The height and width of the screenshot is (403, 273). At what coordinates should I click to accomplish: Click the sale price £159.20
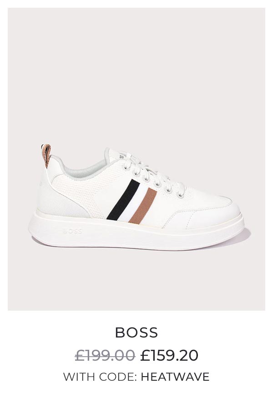coord(169,355)
